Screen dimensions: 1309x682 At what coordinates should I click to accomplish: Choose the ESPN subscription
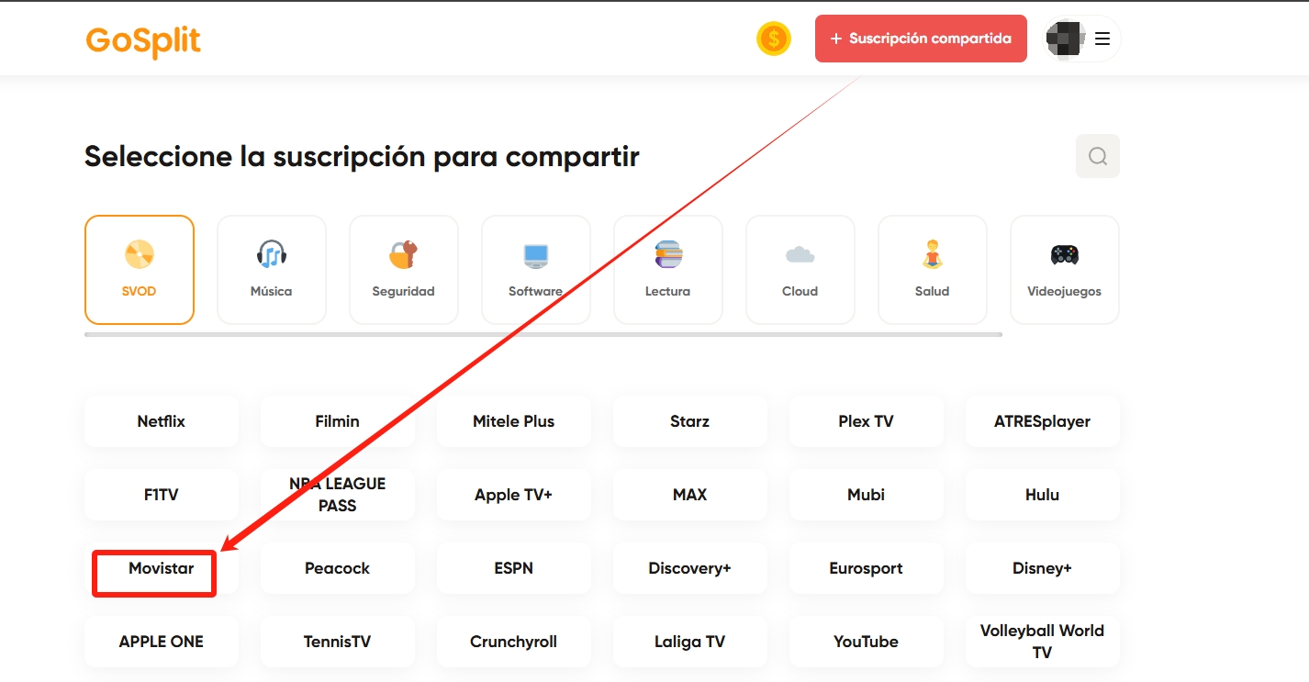[514, 568]
